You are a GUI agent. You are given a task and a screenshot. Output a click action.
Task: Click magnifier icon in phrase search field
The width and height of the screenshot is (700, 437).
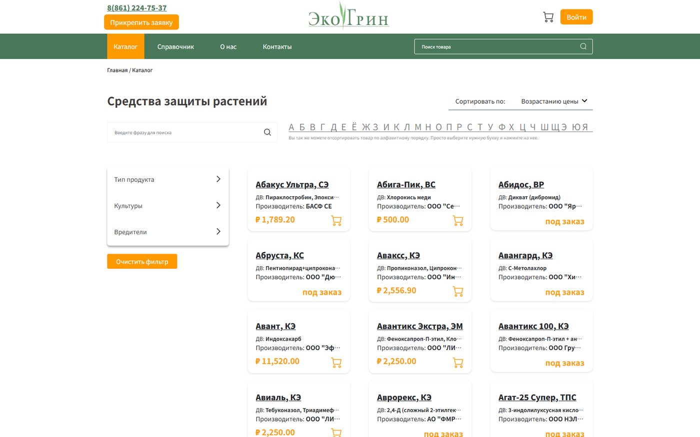267,132
